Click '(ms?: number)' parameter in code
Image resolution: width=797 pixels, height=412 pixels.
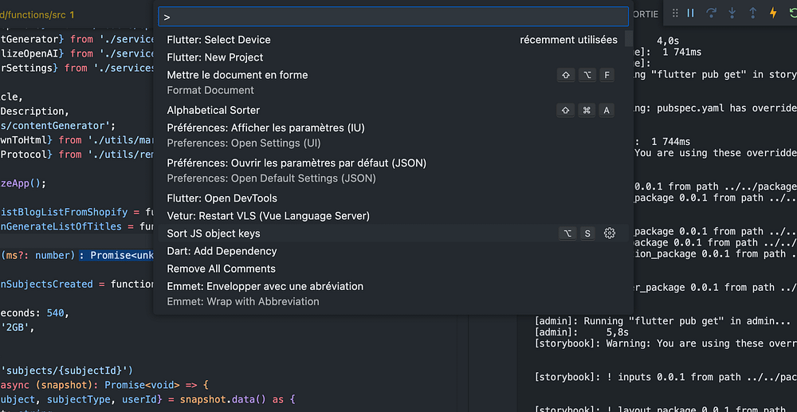tap(38, 255)
